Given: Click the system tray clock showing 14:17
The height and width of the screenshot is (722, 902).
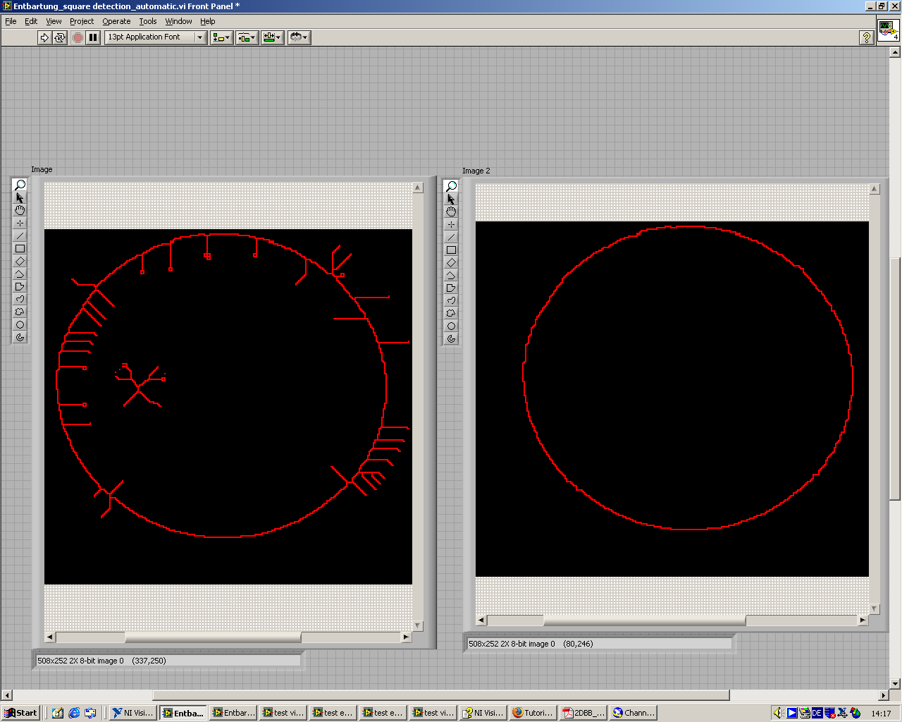Looking at the screenshot, I should [x=881, y=713].
